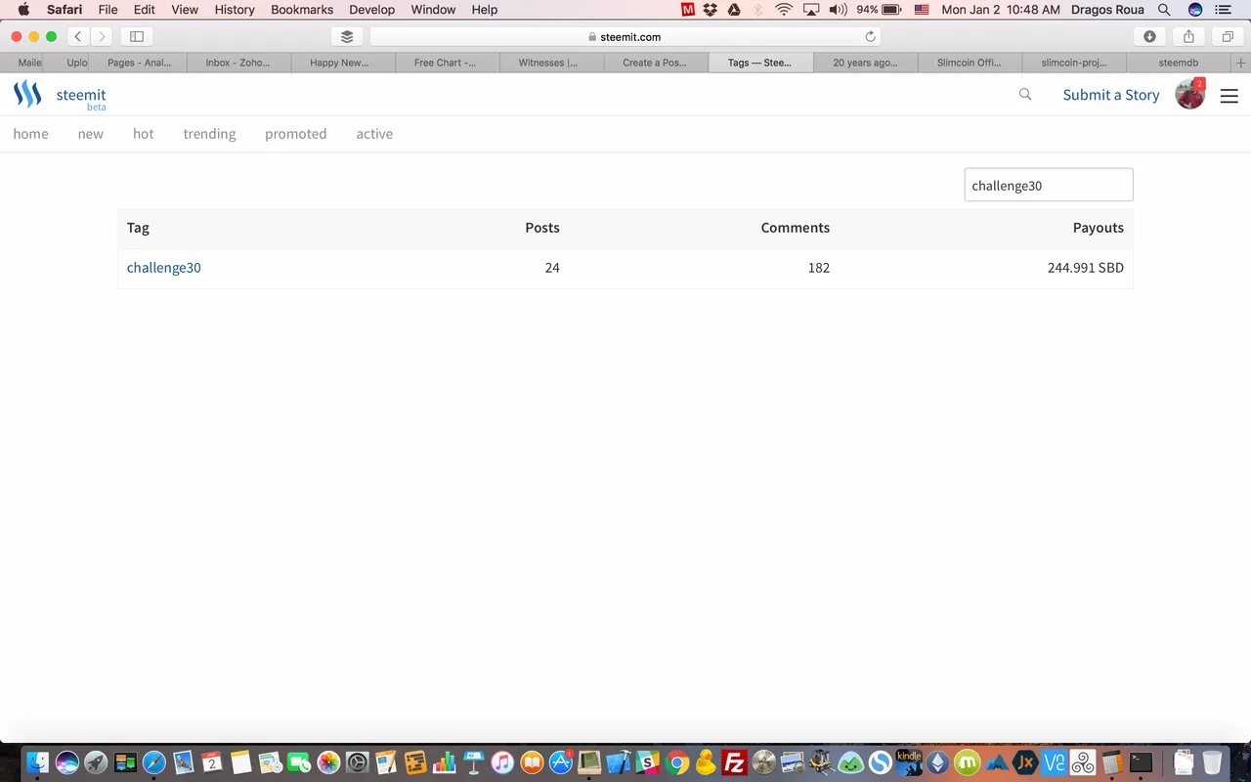The width and height of the screenshot is (1251, 782).
Task: Switch to the Free Chart tab
Action: (447, 63)
